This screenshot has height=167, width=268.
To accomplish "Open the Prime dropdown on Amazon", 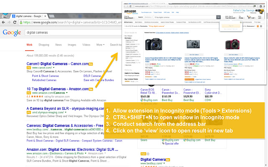I will (x=242, y=17).
